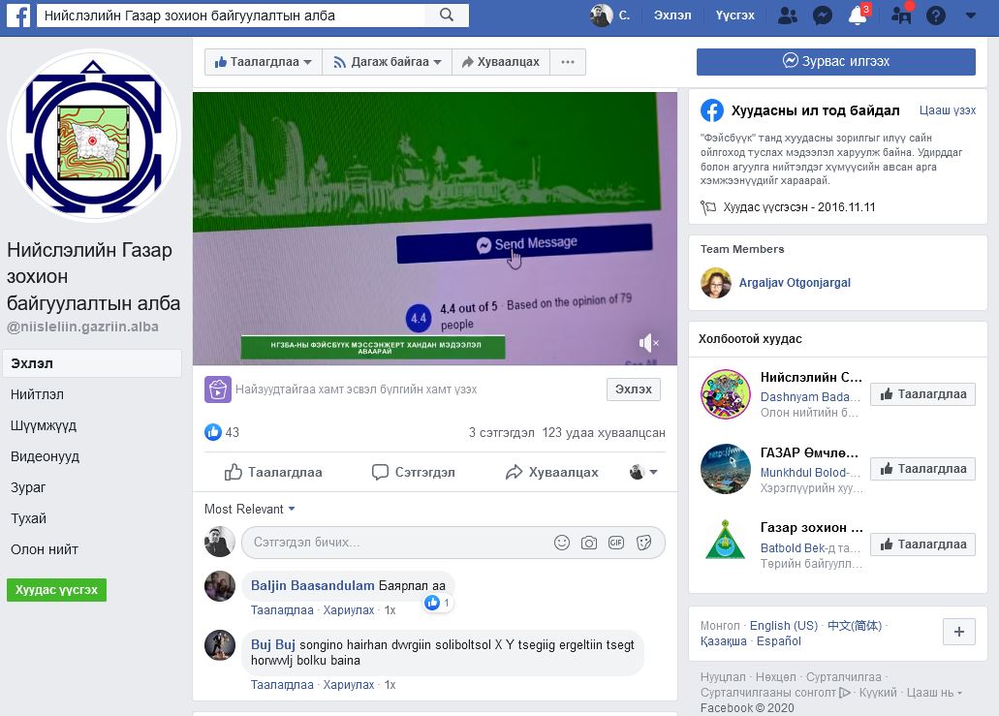The height and width of the screenshot is (716, 999).
Task: Add a sticker via sticker icon
Action: pos(644,543)
